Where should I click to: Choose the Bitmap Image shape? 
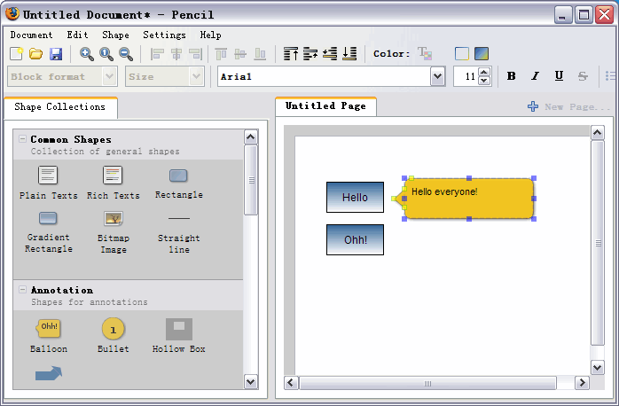[x=114, y=232]
